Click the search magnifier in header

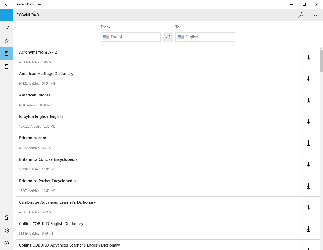(x=301, y=15)
